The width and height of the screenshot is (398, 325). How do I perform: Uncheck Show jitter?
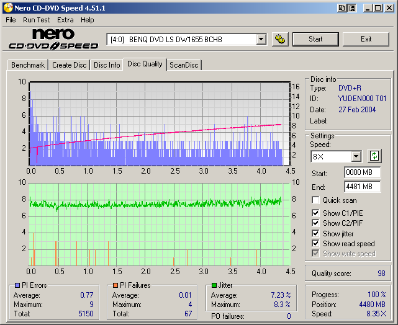pos(315,233)
